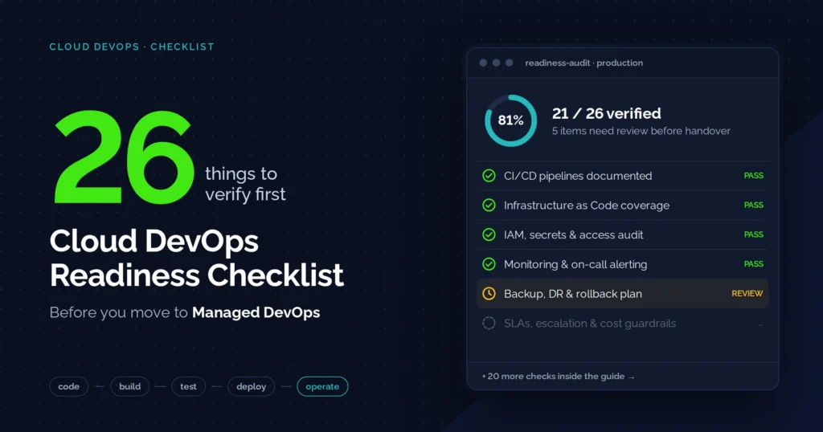Viewport: 823px width, 432px height.
Task: Open the +20 more checks inside the guide link
Action: [x=558, y=377]
